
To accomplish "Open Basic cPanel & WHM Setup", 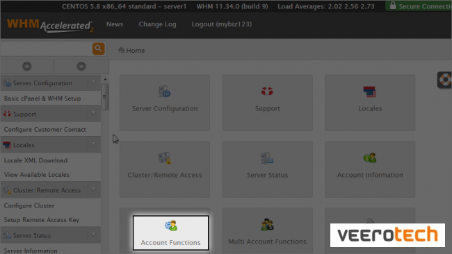I will click(x=42, y=99).
